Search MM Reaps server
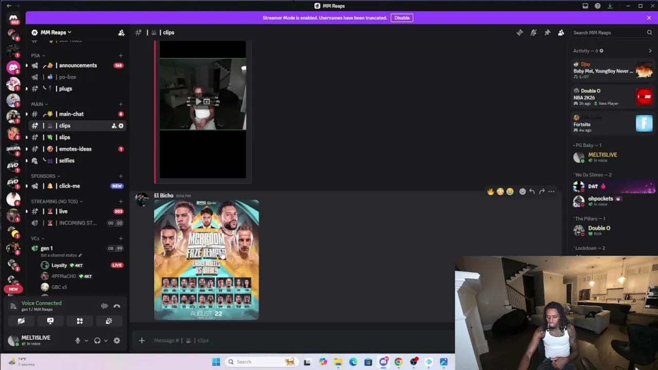Image resolution: width=658 pixels, height=370 pixels. click(x=612, y=32)
